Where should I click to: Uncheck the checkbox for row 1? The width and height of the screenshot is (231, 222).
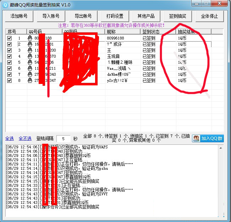click(x=10, y=38)
